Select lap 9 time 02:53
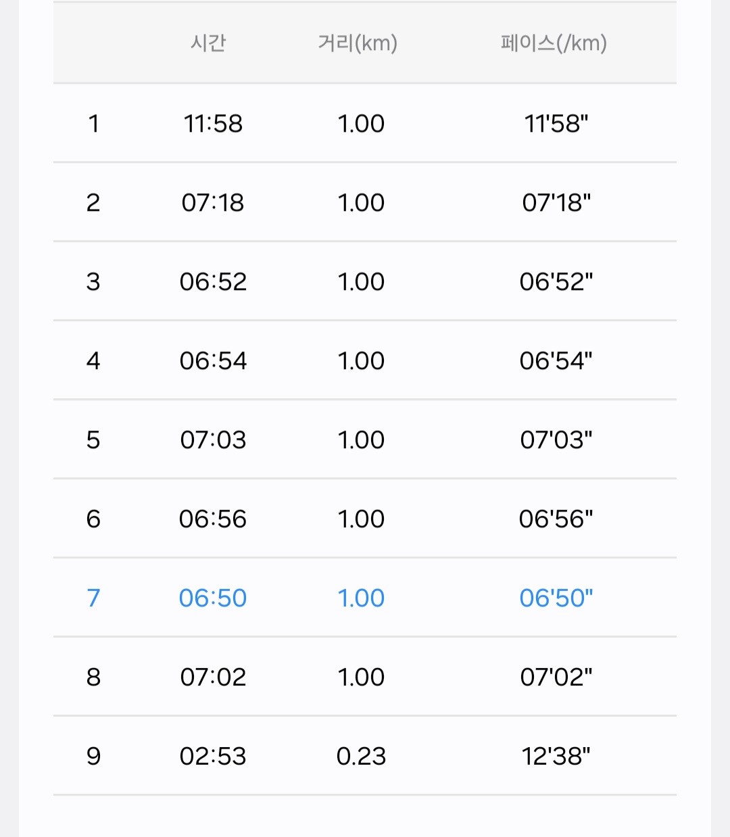This screenshot has width=730, height=837. point(213,757)
